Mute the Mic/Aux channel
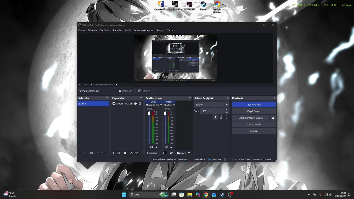The width and height of the screenshot is (354, 199). point(166,147)
